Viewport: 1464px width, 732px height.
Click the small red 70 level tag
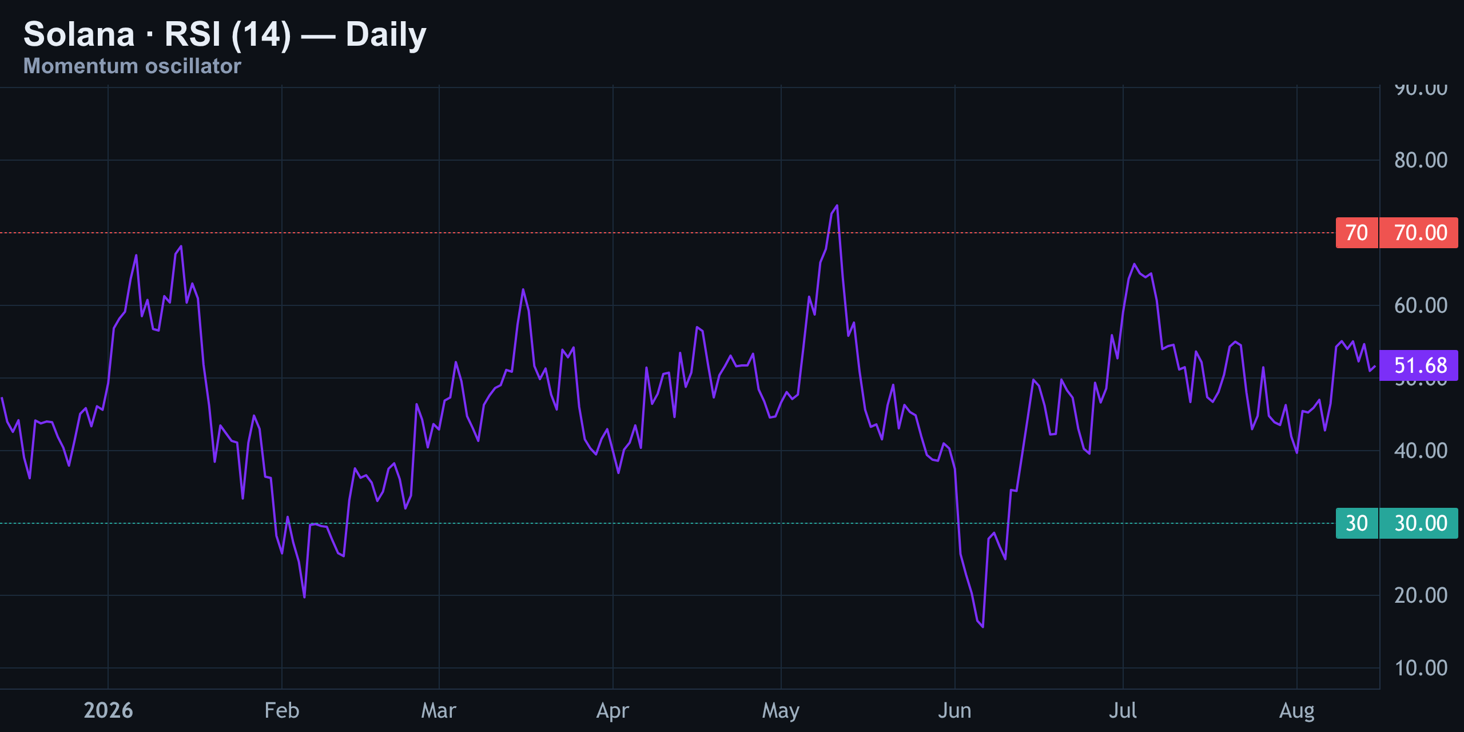[x=1356, y=233]
